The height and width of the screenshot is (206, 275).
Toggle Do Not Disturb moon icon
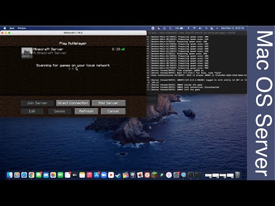pyautogui.click(x=159, y=28)
